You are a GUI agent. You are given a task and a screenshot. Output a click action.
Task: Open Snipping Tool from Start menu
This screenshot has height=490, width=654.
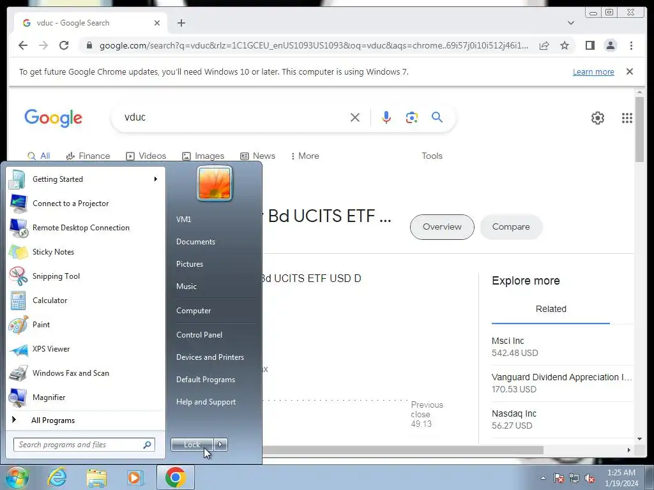pyautogui.click(x=86, y=276)
